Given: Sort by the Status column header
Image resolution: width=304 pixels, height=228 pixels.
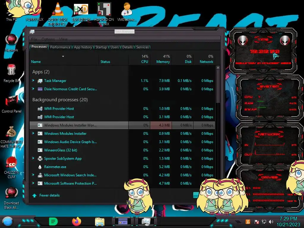Looking at the screenshot, I should [113, 59].
